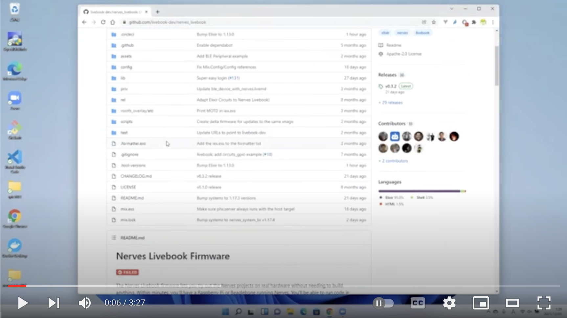Open the Chrome extensions puzzle icon
The image size is (567, 318).
pos(474,22)
